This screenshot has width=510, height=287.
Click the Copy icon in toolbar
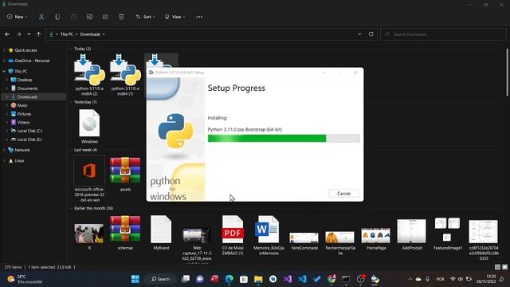coord(57,17)
